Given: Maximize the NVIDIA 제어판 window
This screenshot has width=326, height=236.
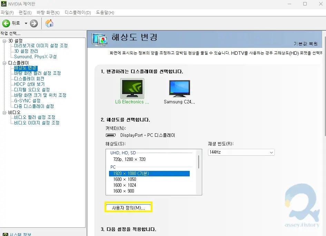Looking at the screenshot, I should click(305, 4).
